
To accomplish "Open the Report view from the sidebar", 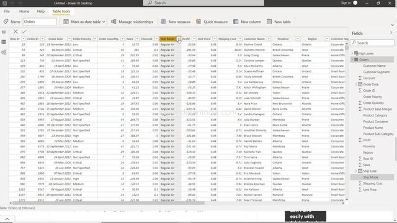I will pyautogui.click(x=4, y=32).
